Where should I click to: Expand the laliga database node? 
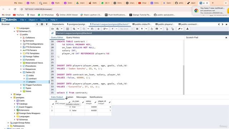pyautogui.click(x=11, y=95)
